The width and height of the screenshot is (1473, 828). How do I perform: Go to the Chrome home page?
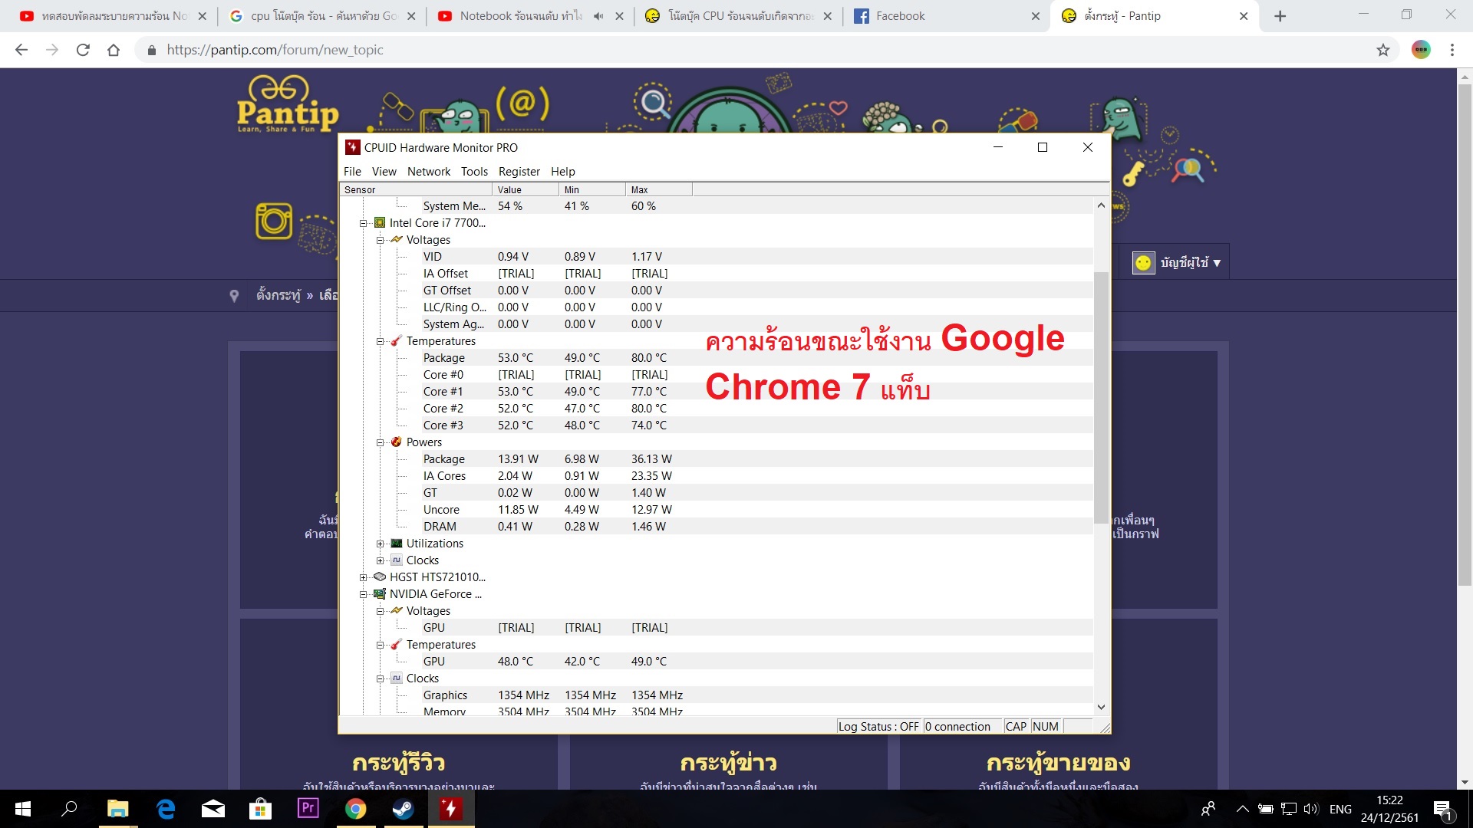[114, 50]
